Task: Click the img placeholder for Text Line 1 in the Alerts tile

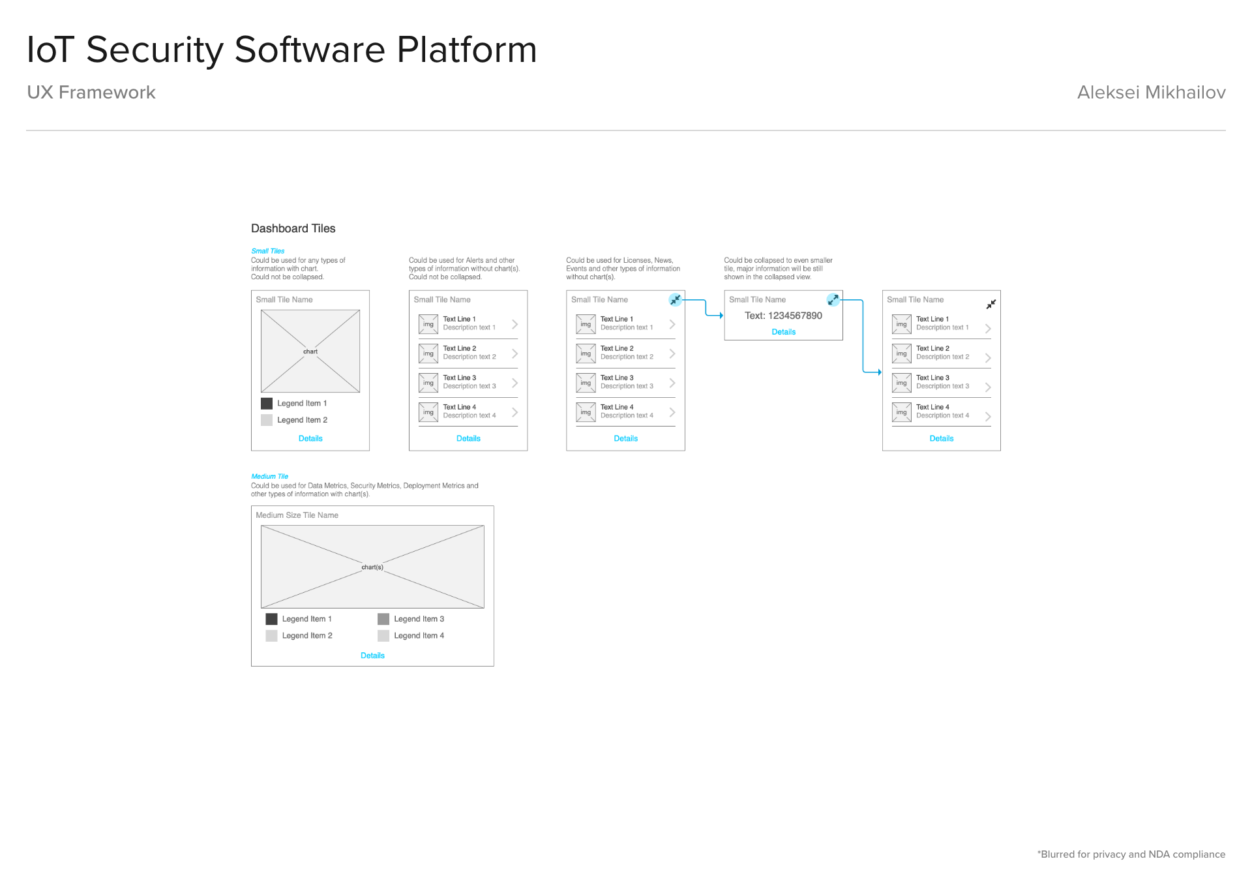Action: coord(428,324)
